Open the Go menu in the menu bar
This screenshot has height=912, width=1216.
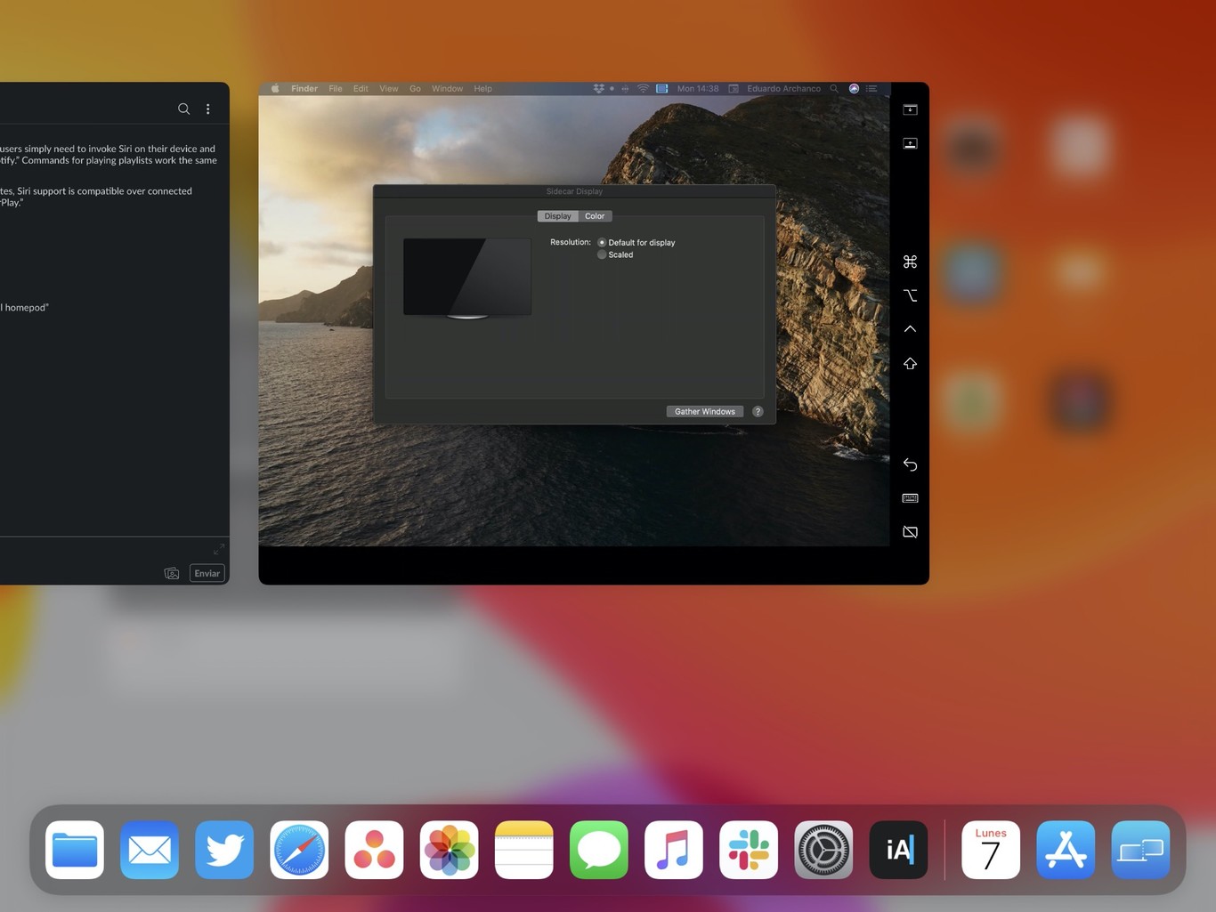[x=415, y=88]
